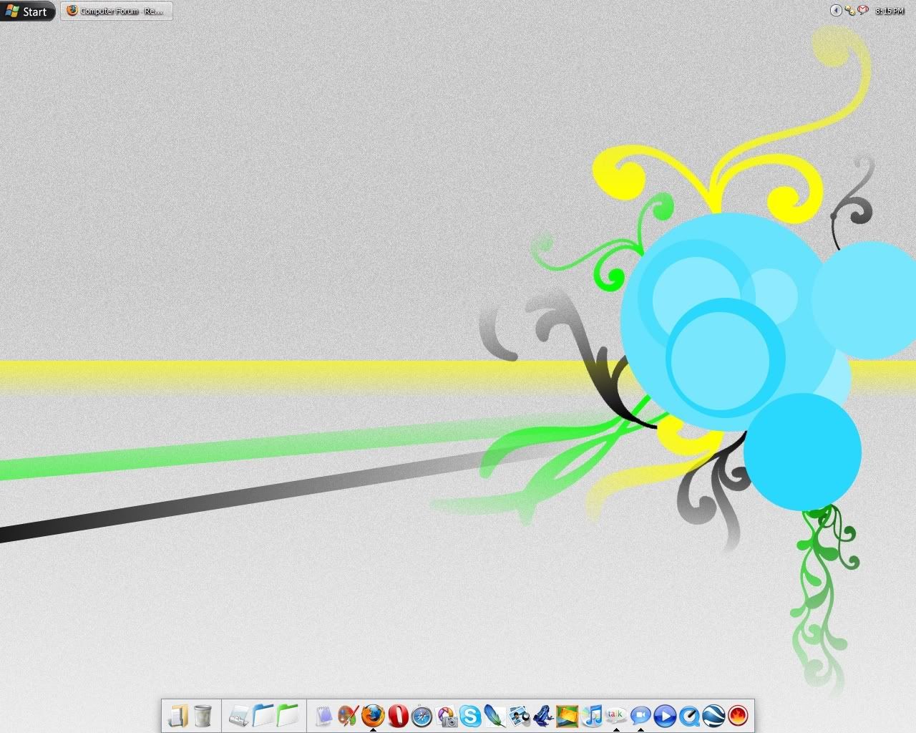Open the Recycle Bin in the dock
Image resolution: width=916 pixels, height=733 pixels.
tap(203, 715)
